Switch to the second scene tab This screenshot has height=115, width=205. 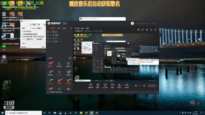(x=59, y=28)
